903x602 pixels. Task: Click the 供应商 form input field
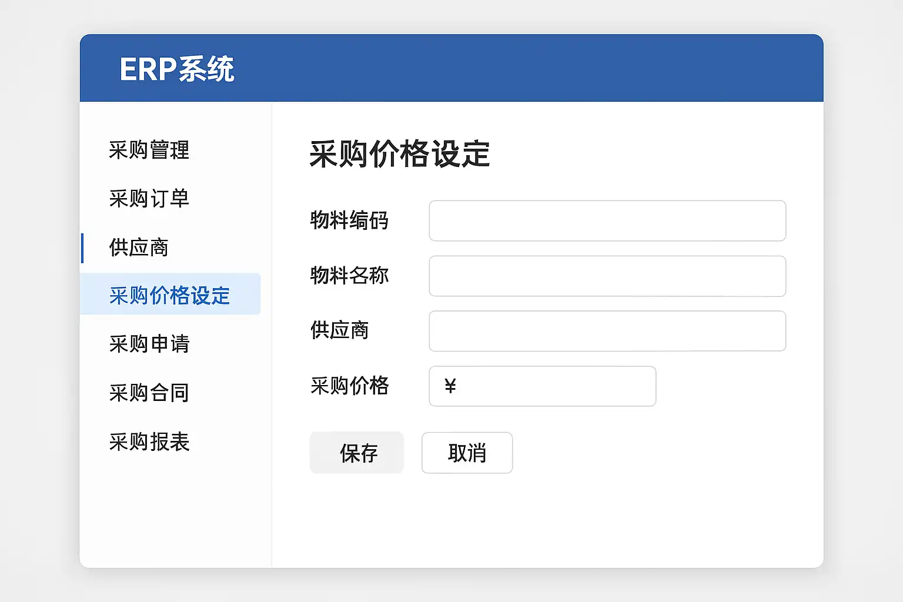coord(607,331)
